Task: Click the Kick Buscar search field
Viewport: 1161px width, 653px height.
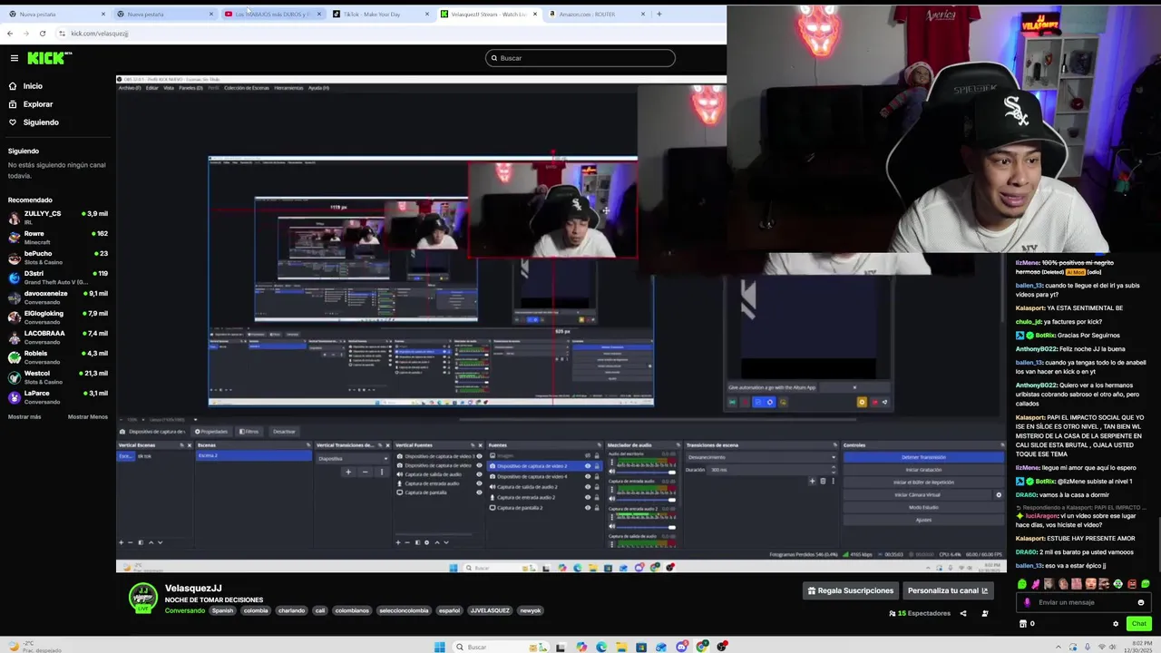Action: (x=580, y=58)
